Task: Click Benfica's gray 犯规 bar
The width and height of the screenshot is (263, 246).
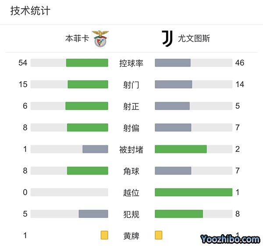Action: (93, 214)
